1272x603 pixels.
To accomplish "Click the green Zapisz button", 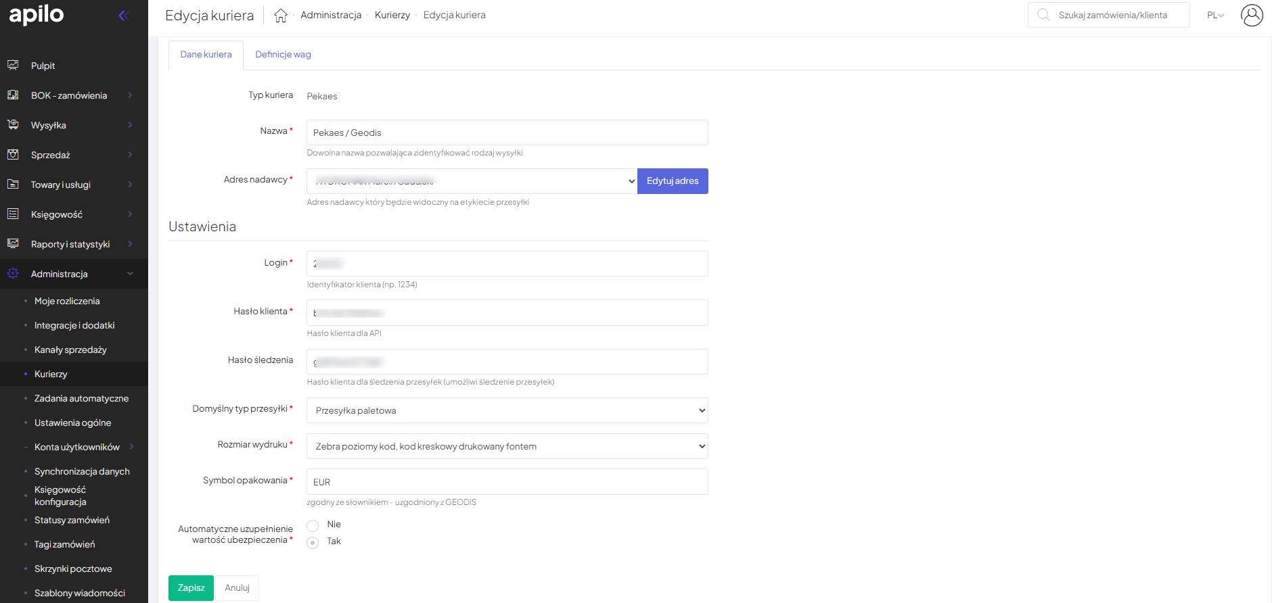I will coord(191,587).
